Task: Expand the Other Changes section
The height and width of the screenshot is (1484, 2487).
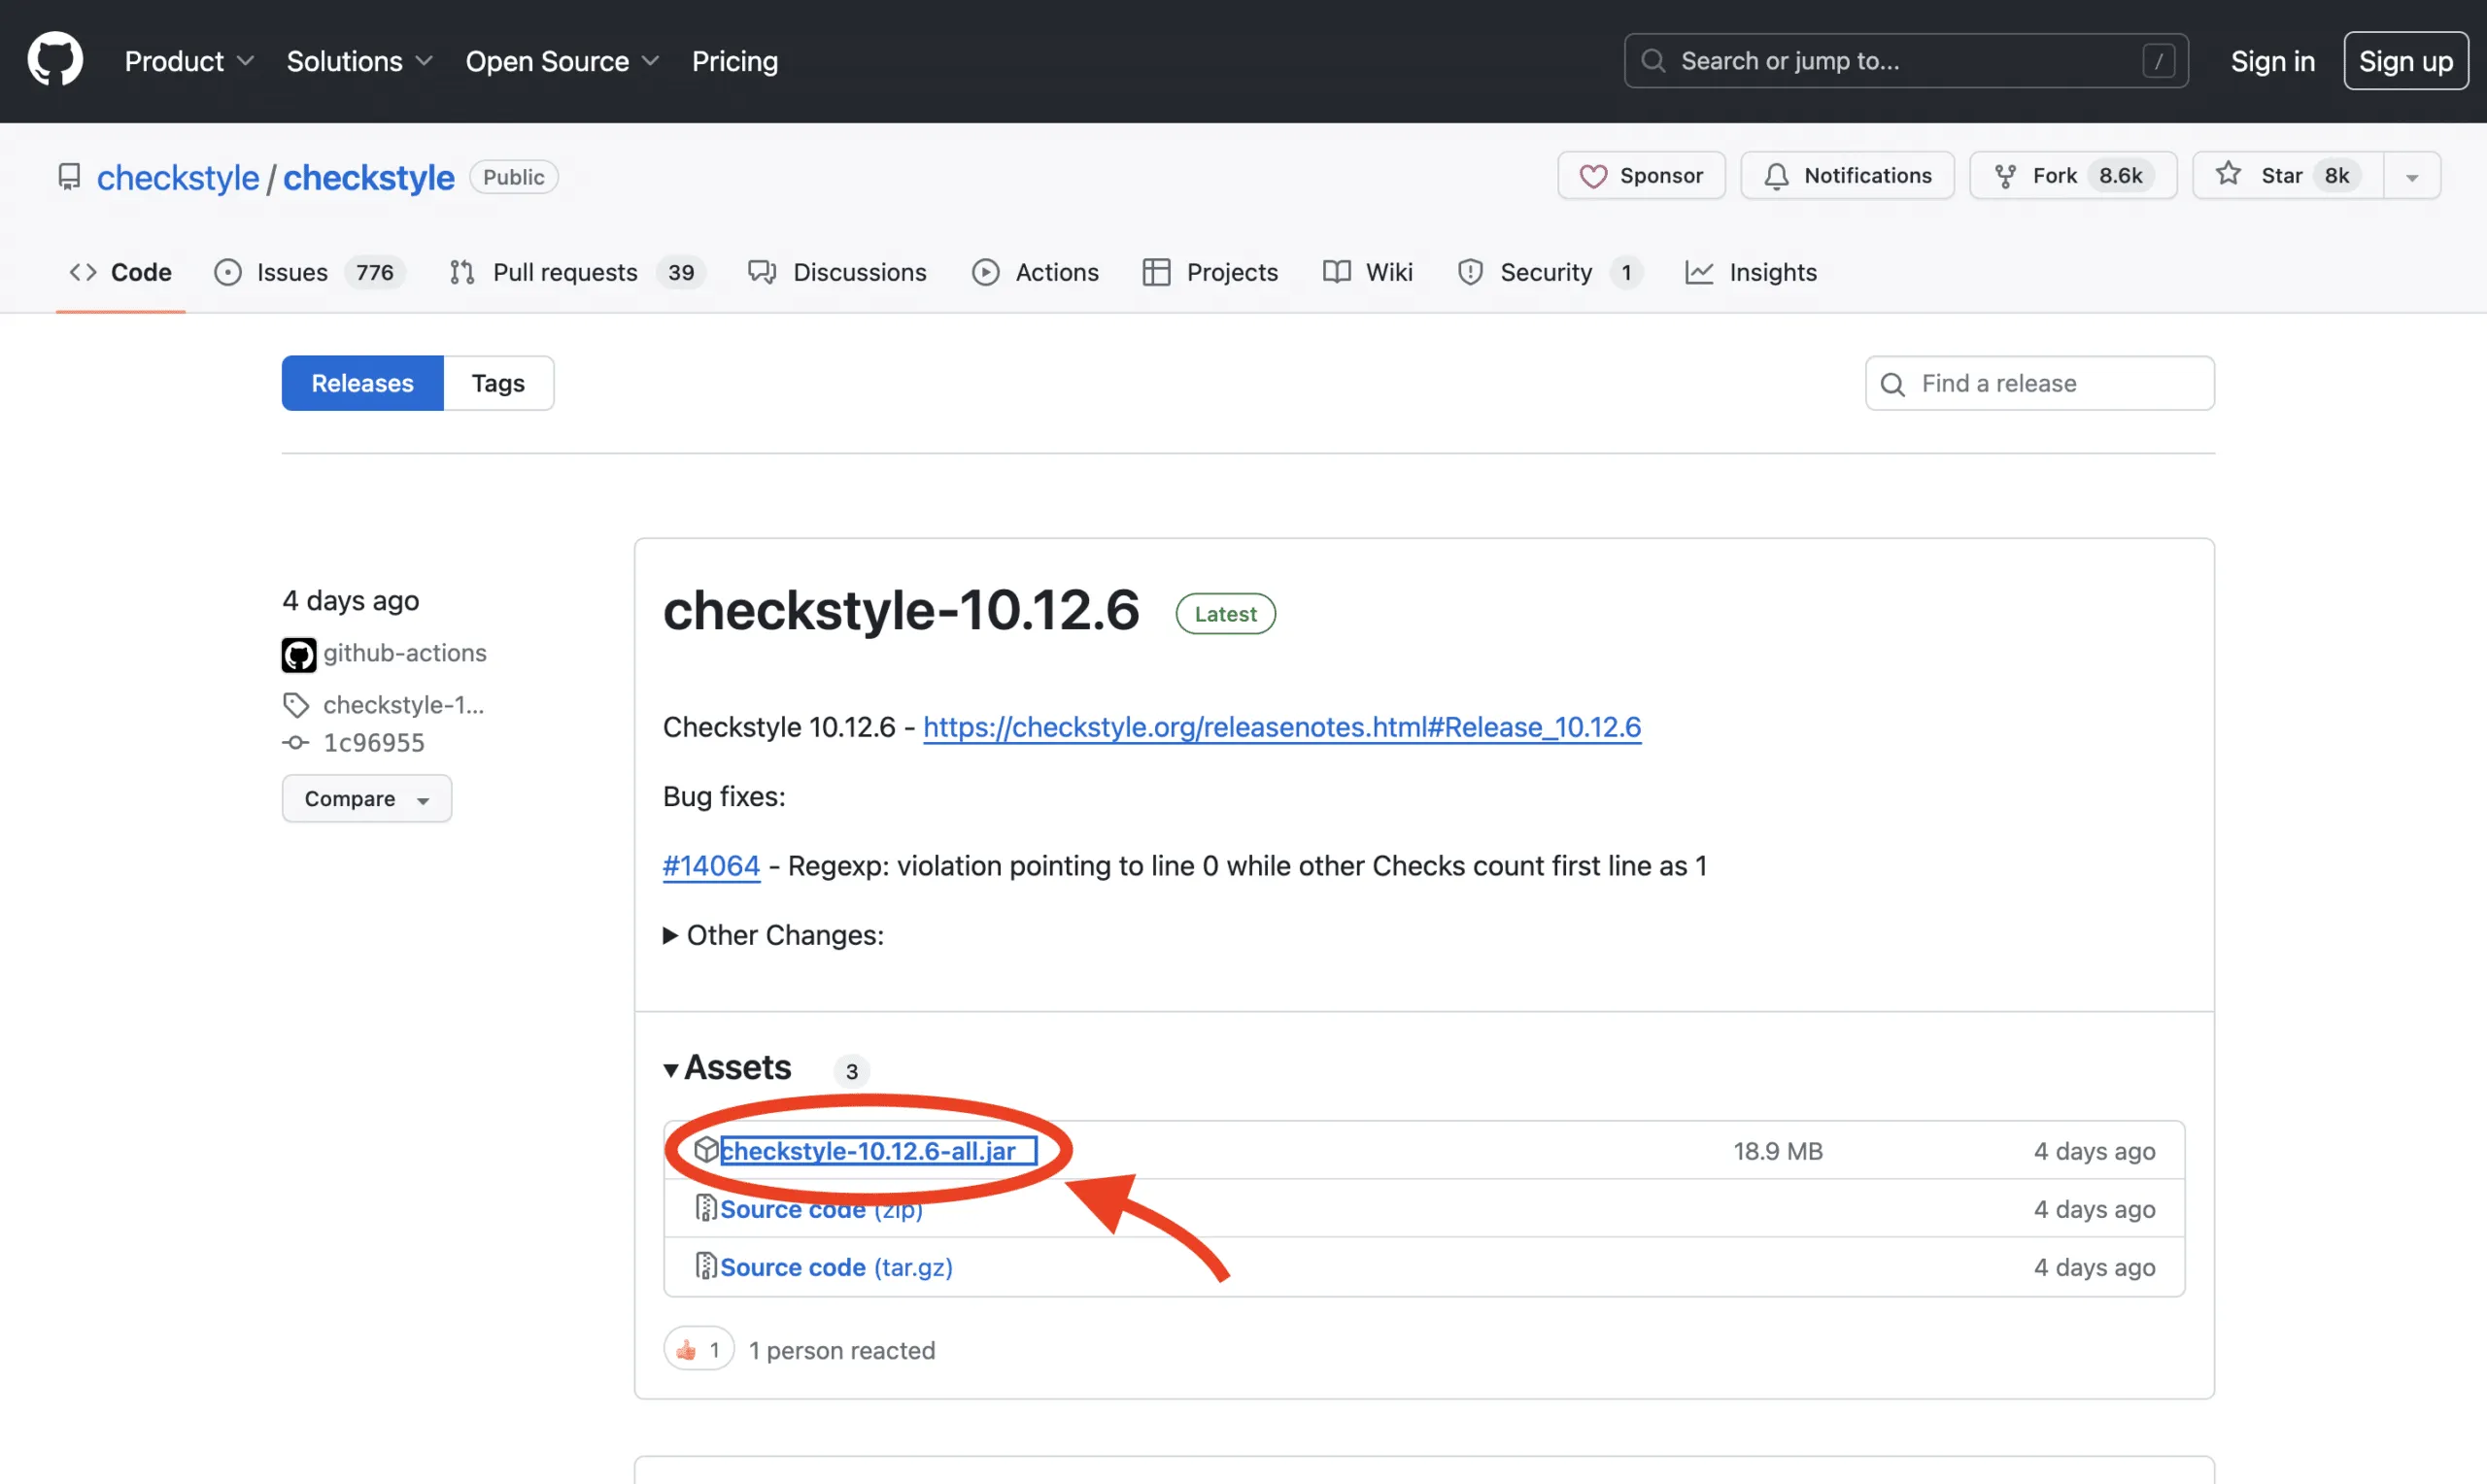Action: tap(774, 935)
